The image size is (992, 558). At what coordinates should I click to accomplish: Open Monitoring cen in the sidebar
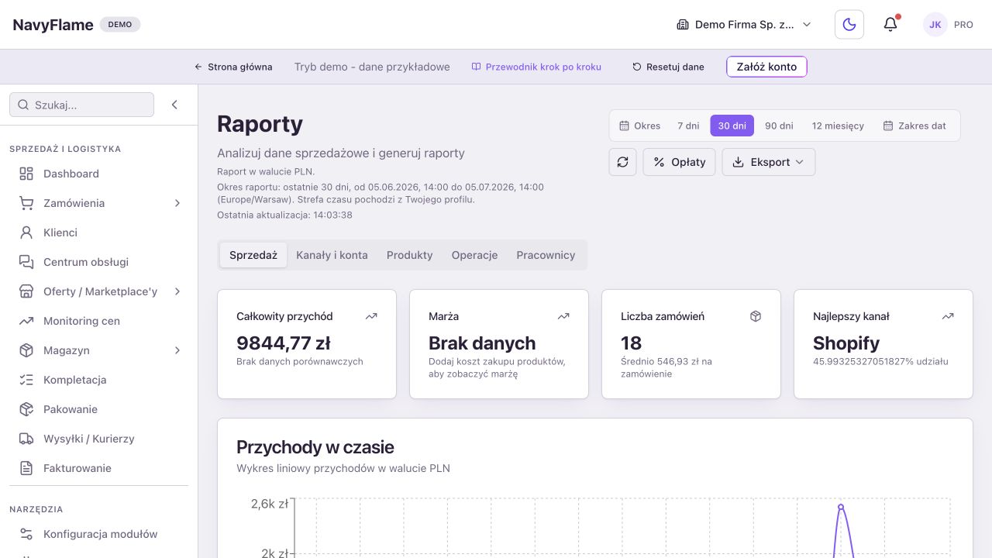coord(99,321)
